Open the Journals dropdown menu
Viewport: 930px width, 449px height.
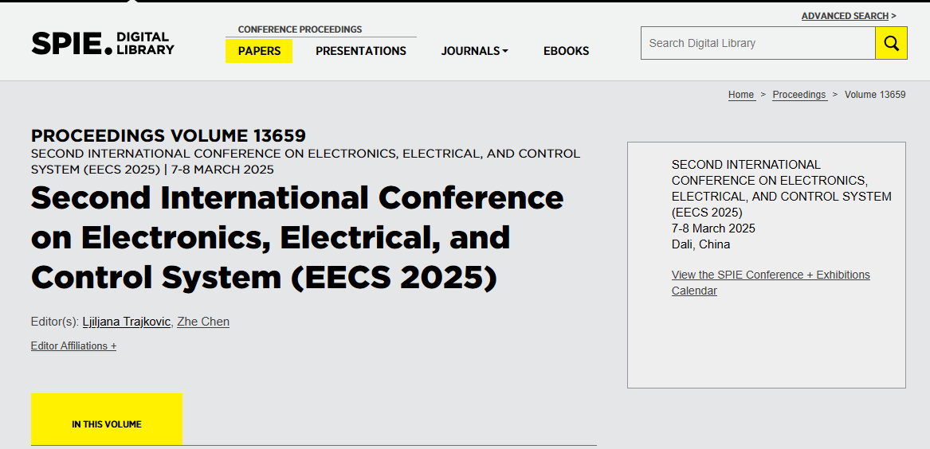tap(474, 51)
